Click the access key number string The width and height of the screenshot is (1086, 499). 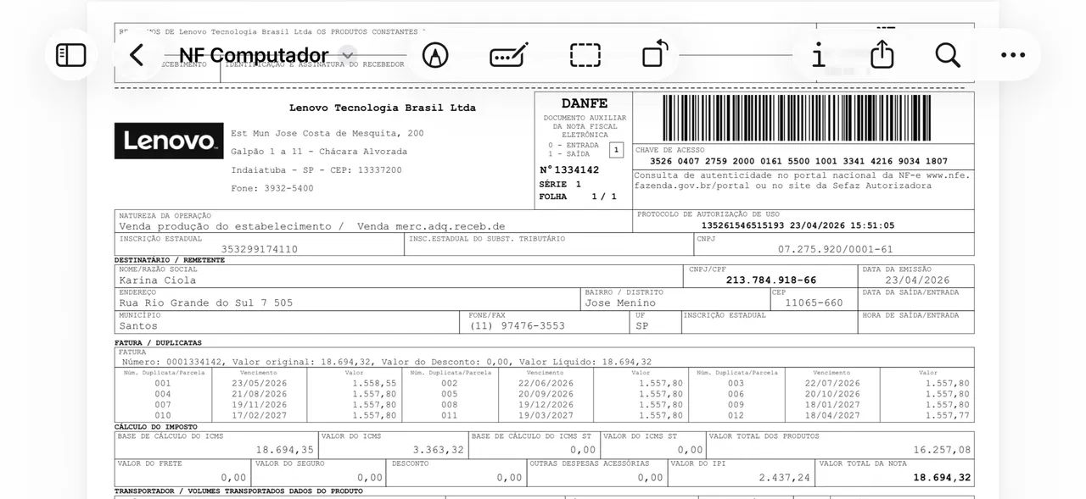pos(798,161)
